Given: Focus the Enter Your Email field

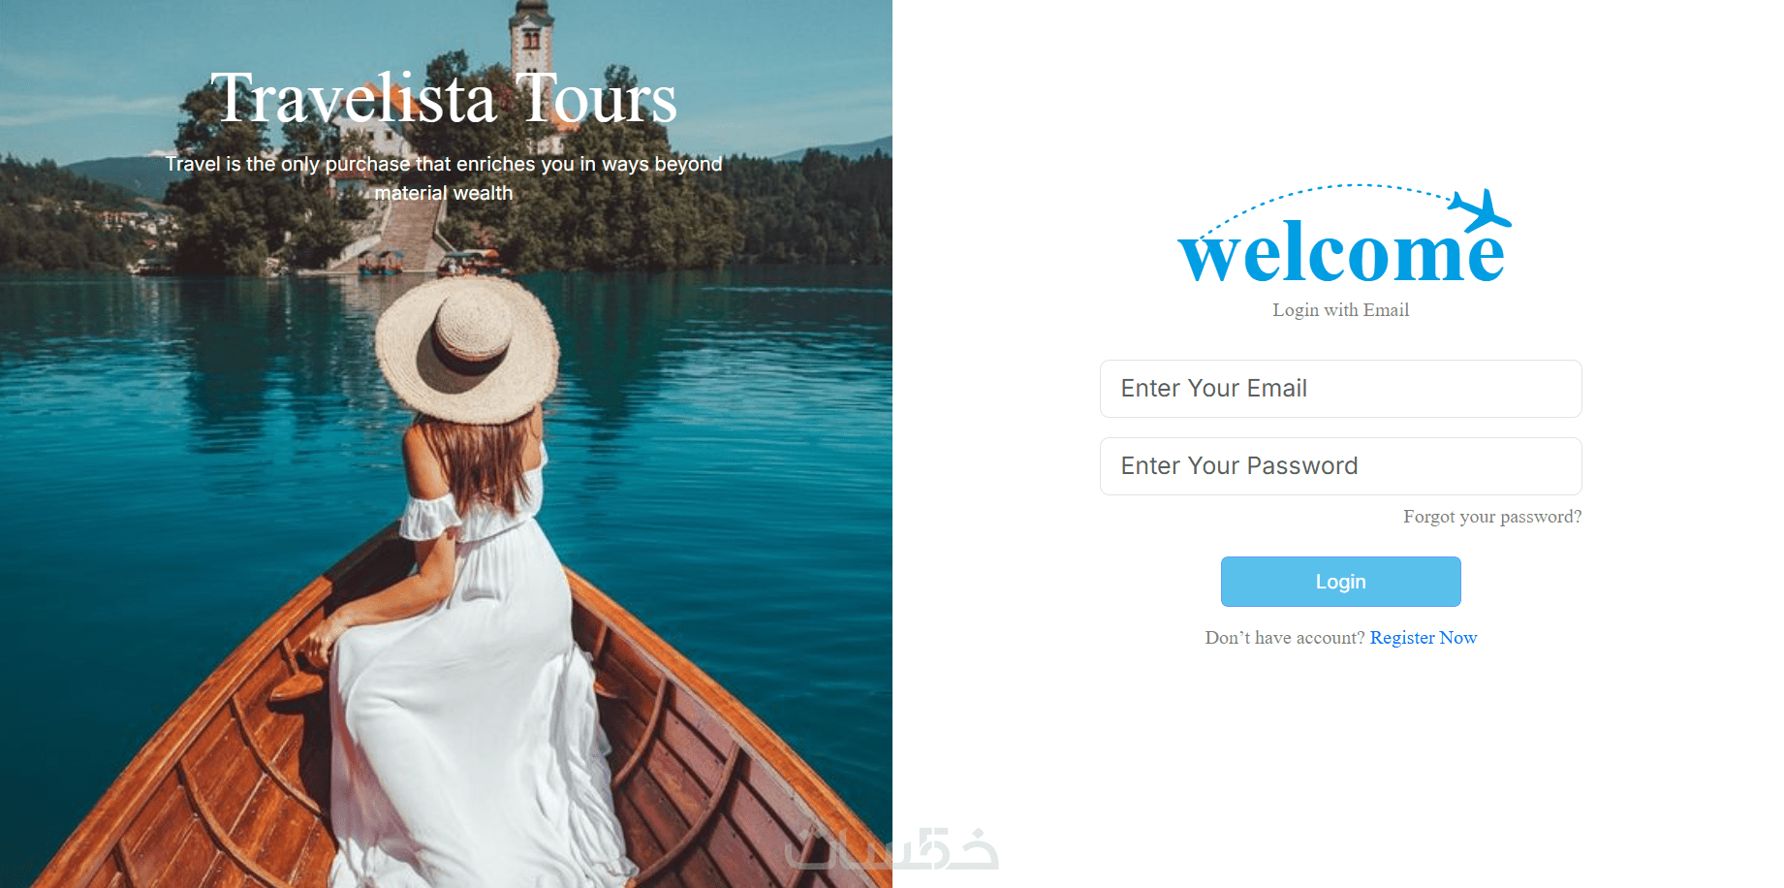Looking at the screenshot, I should [1341, 389].
